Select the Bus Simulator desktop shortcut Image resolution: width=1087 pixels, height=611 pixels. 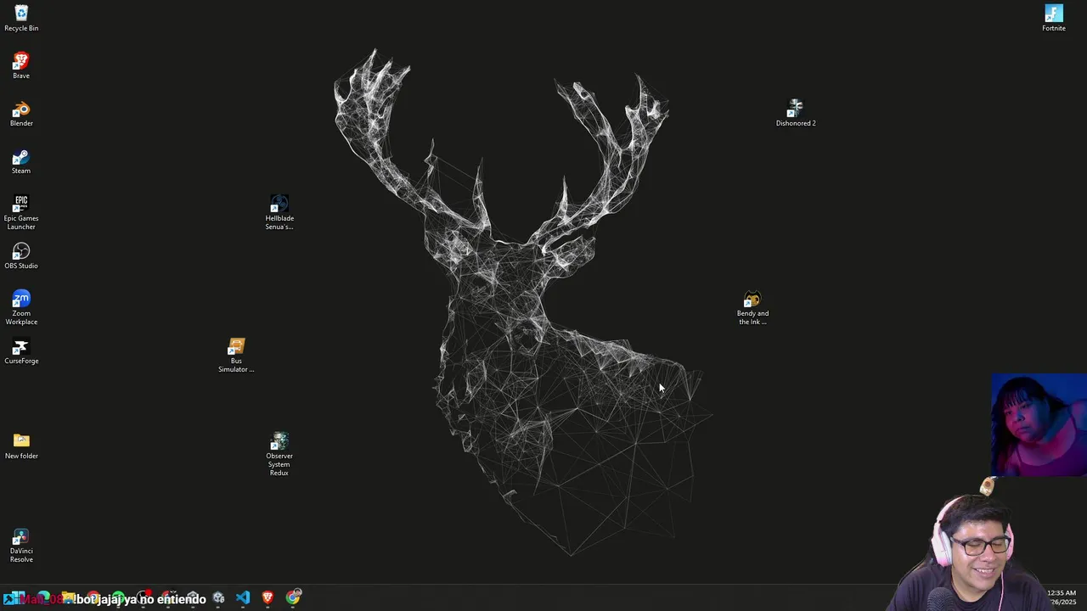pos(236,355)
